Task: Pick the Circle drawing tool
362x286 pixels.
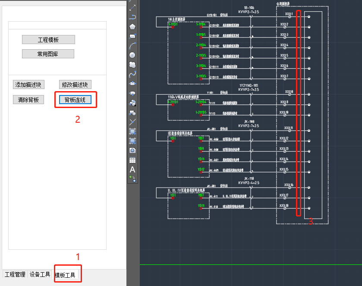Action: click(132, 55)
